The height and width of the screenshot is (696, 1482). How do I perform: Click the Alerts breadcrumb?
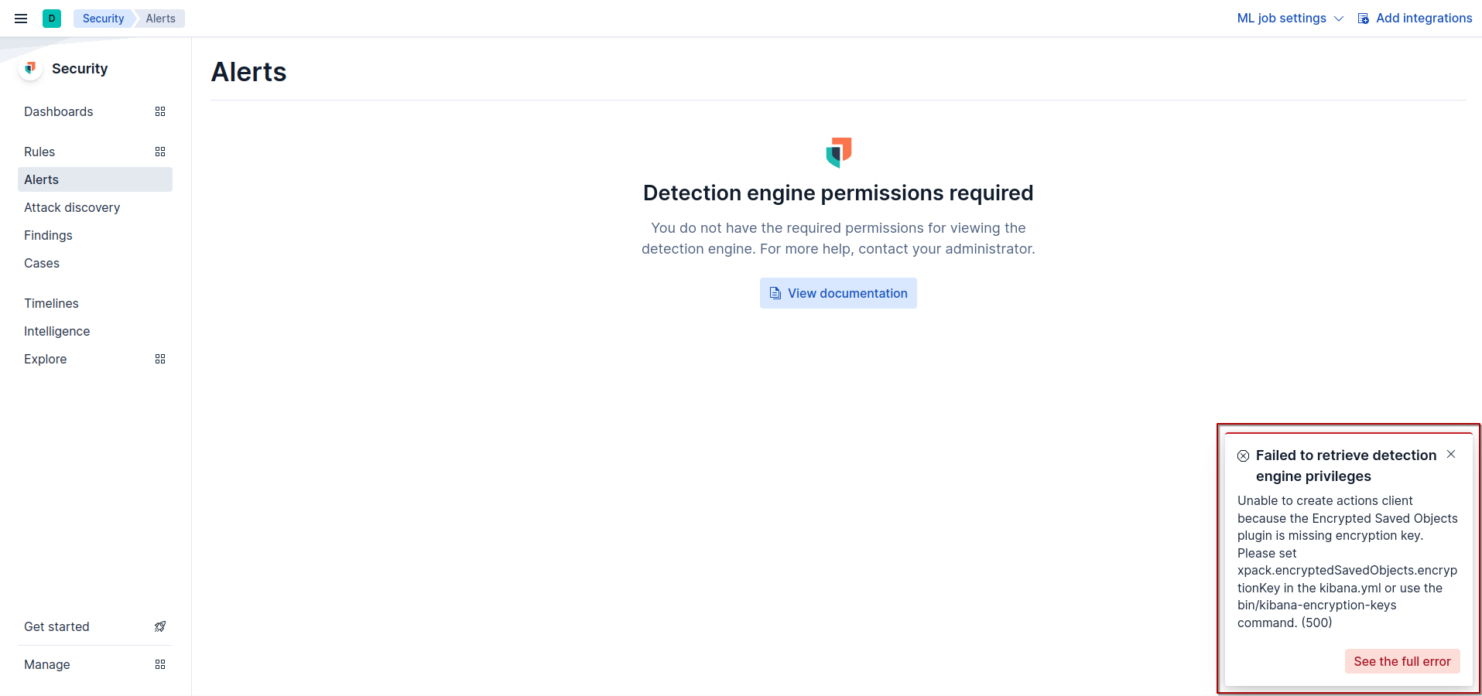(160, 19)
